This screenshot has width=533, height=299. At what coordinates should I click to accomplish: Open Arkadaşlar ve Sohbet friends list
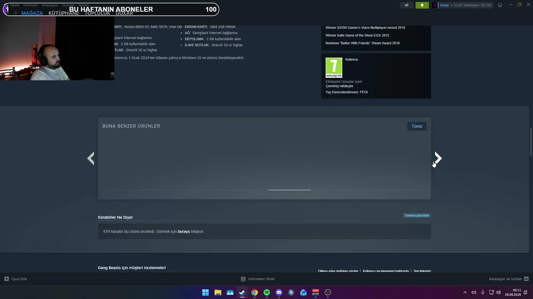click(505, 279)
